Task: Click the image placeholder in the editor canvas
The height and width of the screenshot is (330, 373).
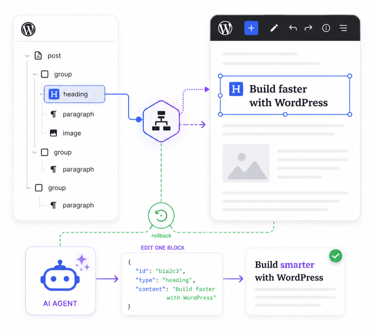Action: coord(246,163)
